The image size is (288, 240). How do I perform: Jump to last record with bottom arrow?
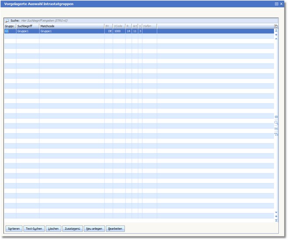pyautogui.click(x=276, y=220)
